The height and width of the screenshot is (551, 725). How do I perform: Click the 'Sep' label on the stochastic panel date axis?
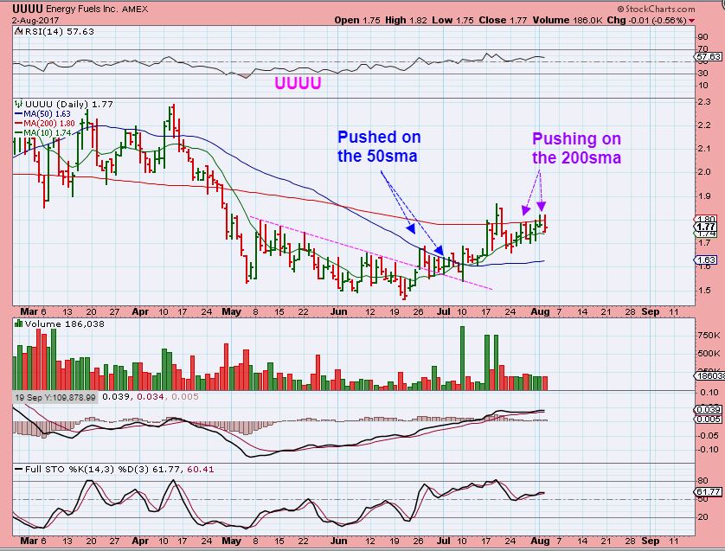coord(650,541)
